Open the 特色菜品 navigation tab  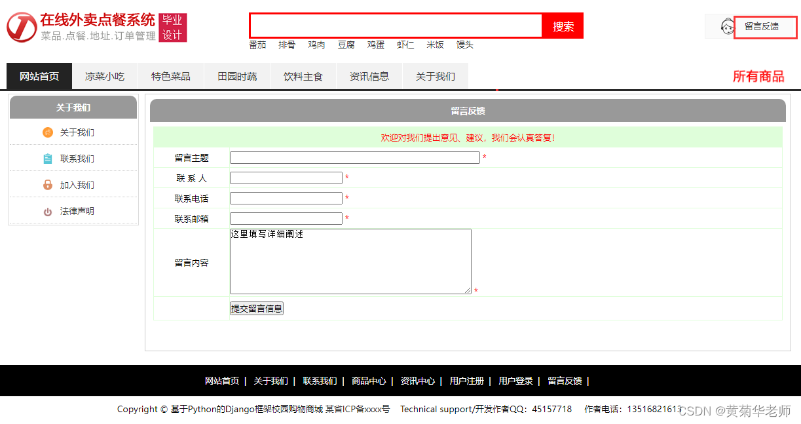pyautogui.click(x=171, y=77)
